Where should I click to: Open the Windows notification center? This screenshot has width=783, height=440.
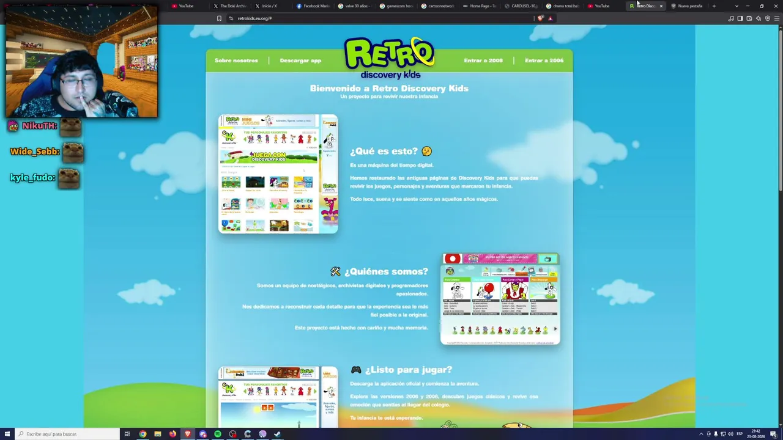[x=774, y=434]
